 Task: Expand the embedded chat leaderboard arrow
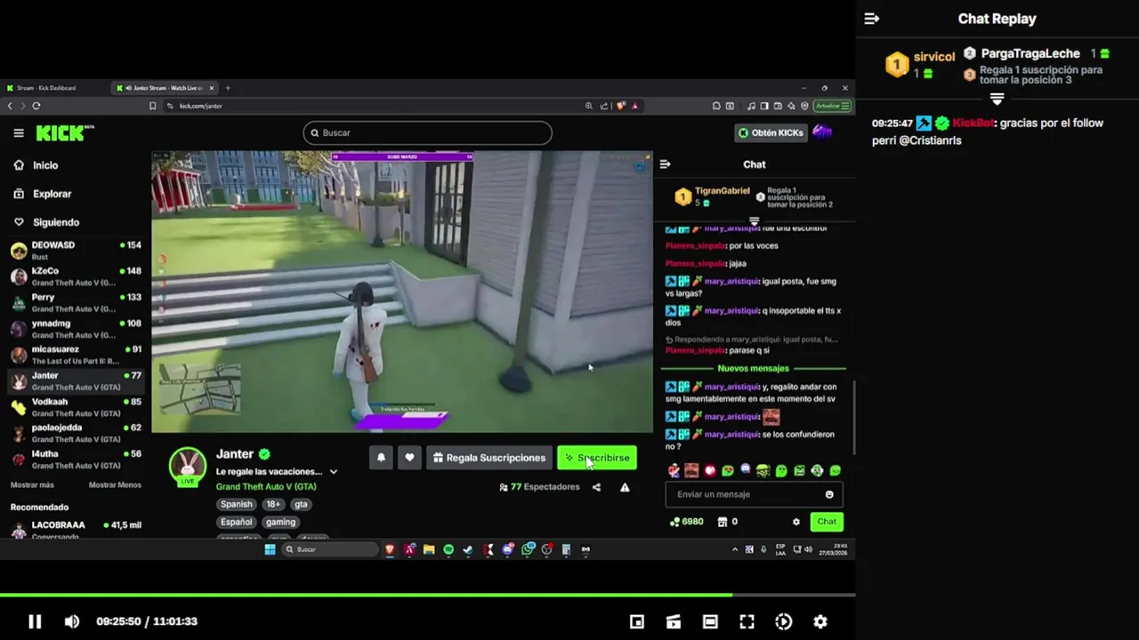coord(754,221)
